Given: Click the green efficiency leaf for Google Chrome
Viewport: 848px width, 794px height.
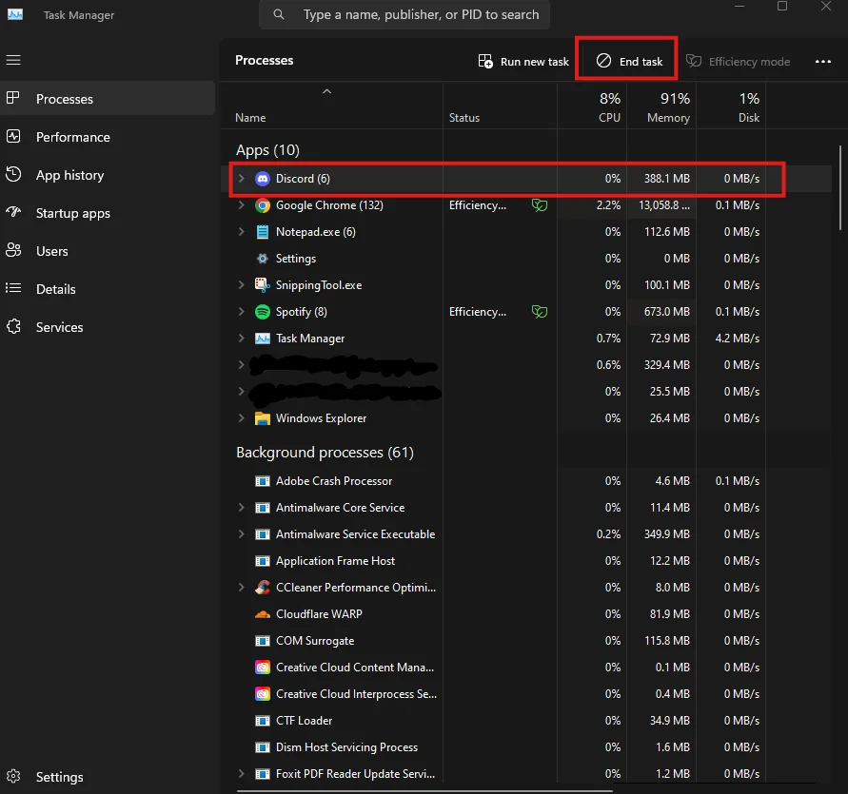Looking at the screenshot, I should click(x=540, y=205).
